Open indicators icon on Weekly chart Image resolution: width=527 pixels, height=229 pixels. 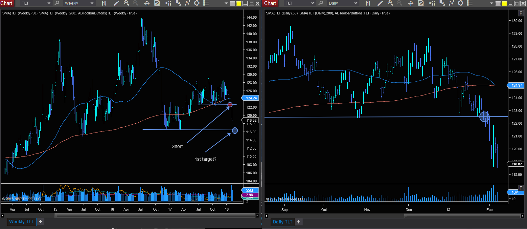tap(188, 3)
